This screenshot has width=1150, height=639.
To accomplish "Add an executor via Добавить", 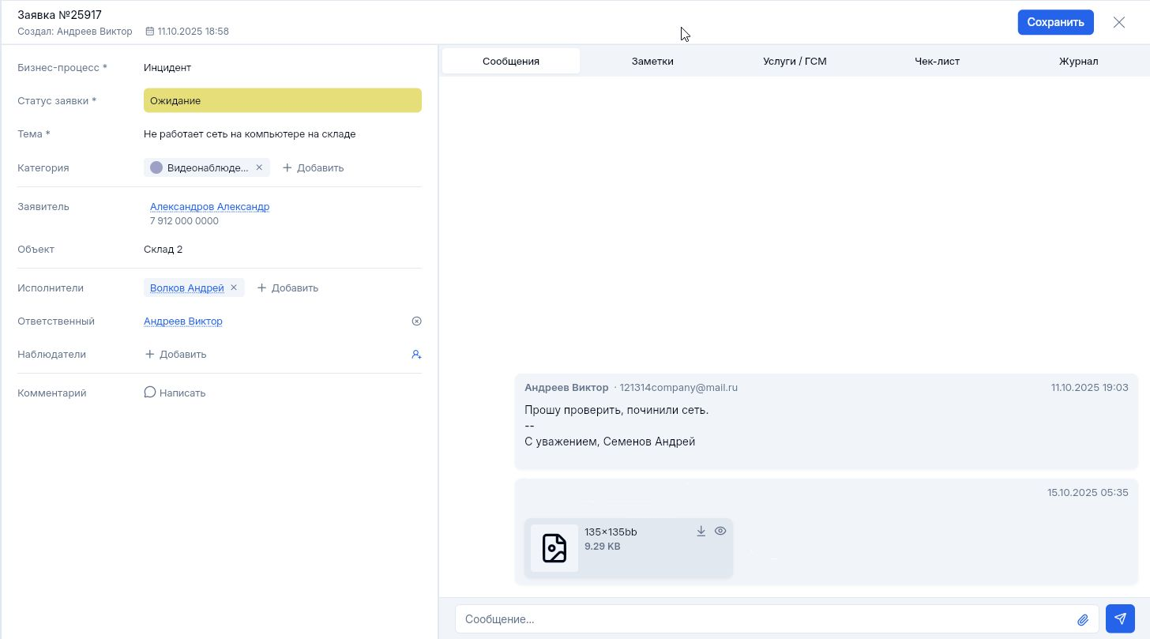I will (x=287, y=288).
